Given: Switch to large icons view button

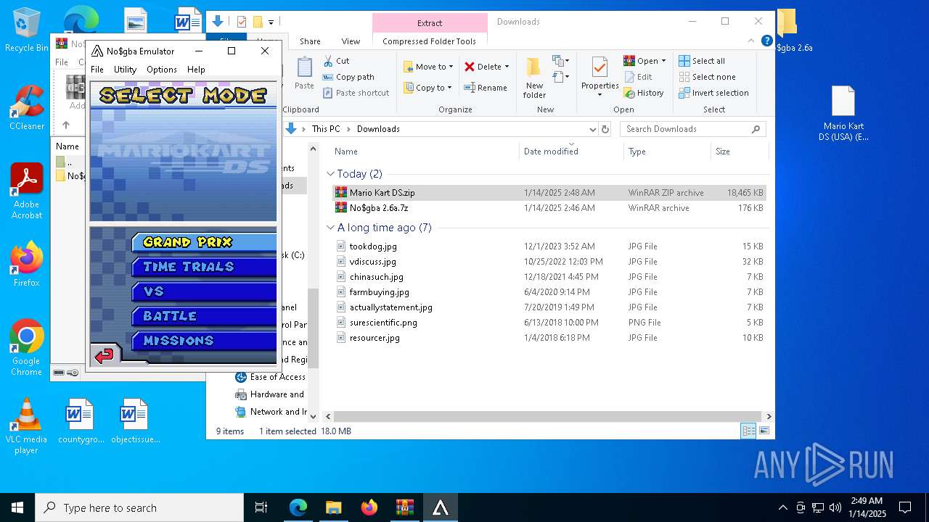Looking at the screenshot, I should (x=764, y=431).
